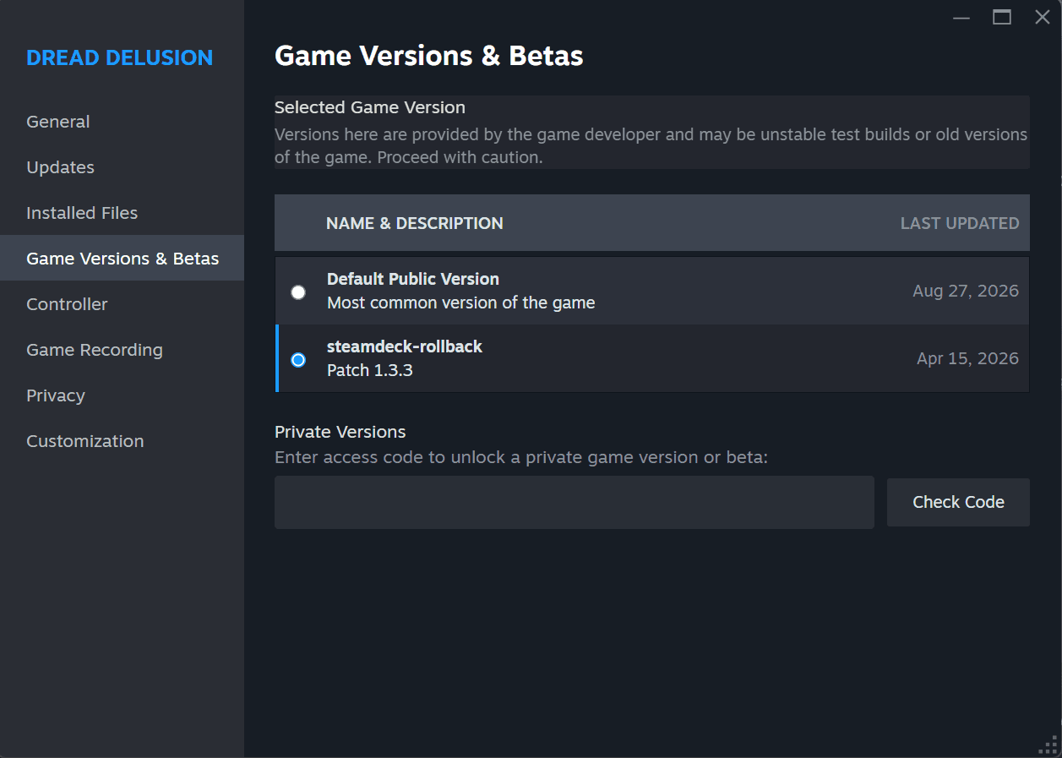Click the DREAD DELUSION game title

[x=120, y=57]
